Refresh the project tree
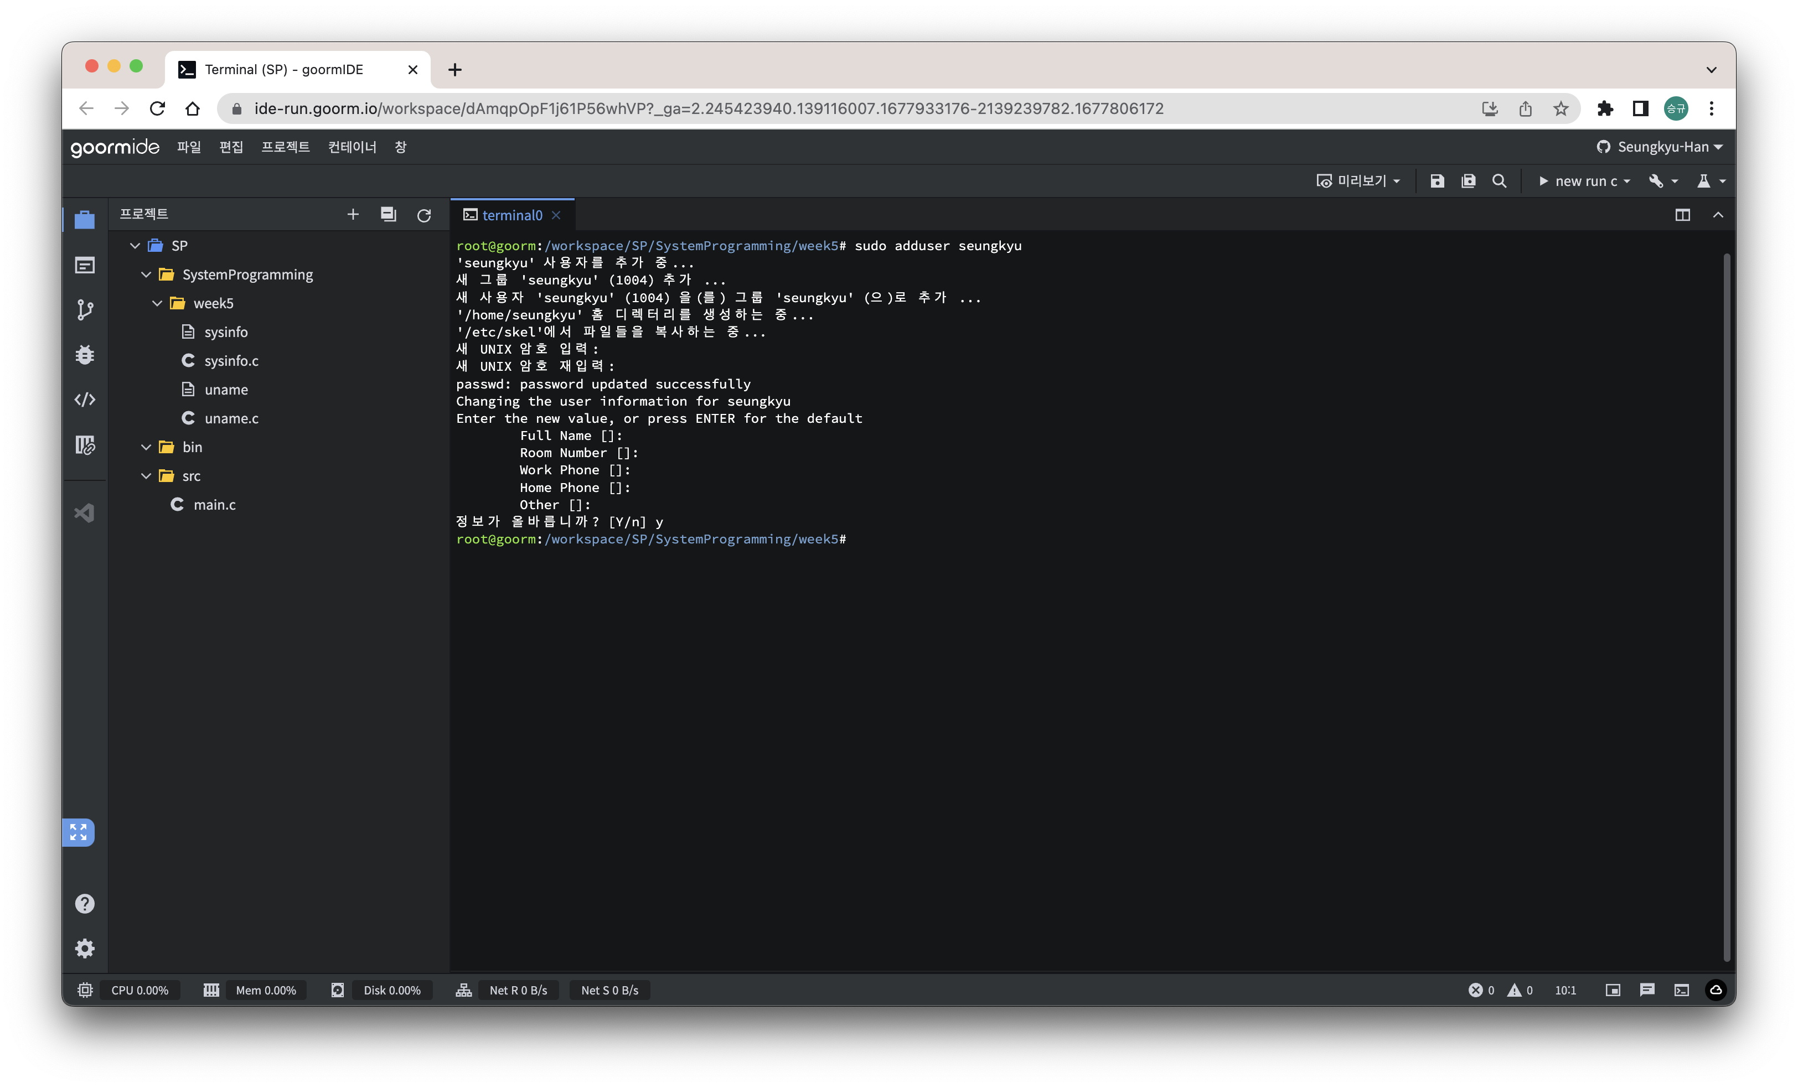 (x=424, y=215)
